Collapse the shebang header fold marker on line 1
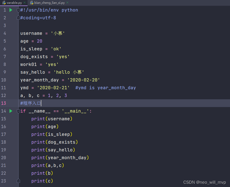Image resolution: width=230 pixels, height=187 pixels. [18, 11]
